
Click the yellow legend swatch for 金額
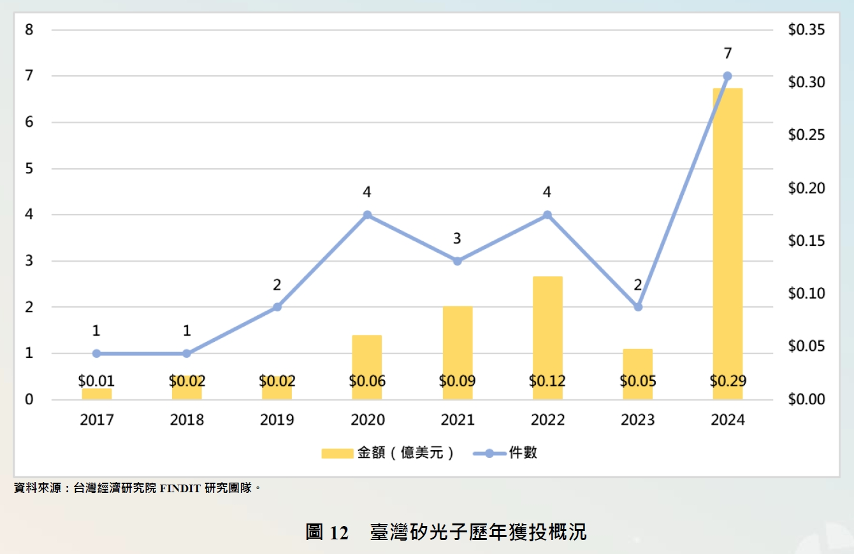click(x=337, y=453)
